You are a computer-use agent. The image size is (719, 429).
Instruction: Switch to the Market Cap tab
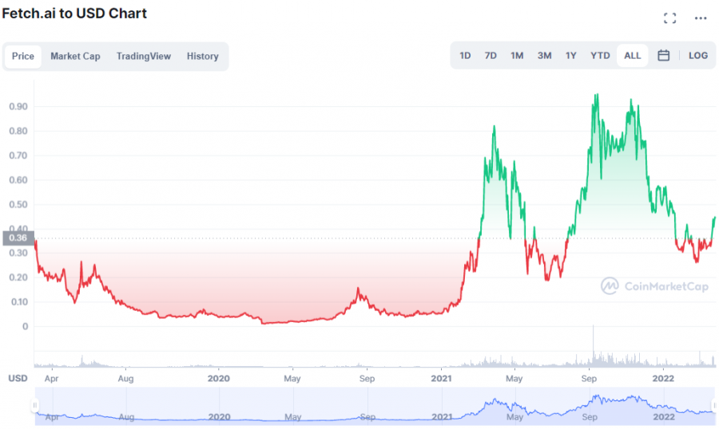pyautogui.click(x=75, y=57)
